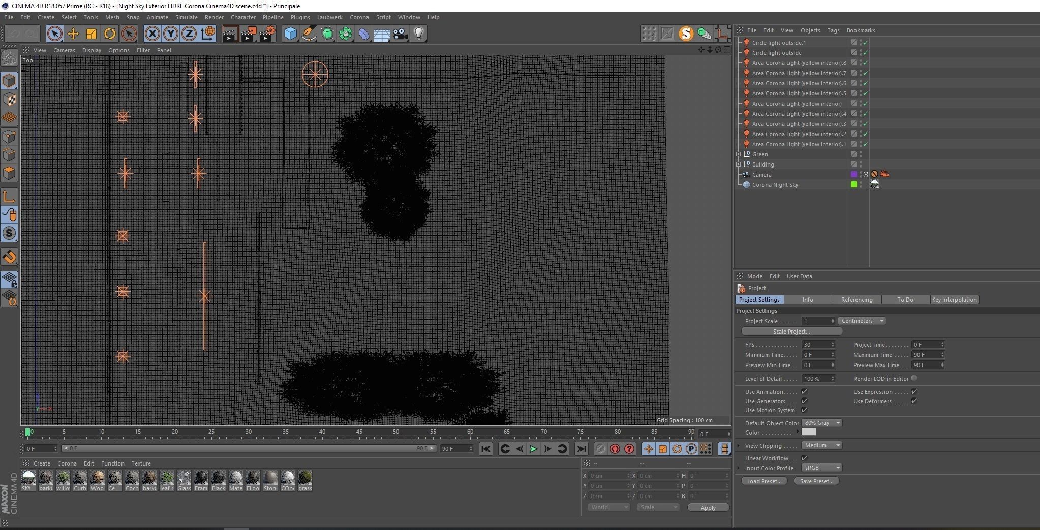
Task: Select the Rotate tool
Action: (x=110, y=34)
